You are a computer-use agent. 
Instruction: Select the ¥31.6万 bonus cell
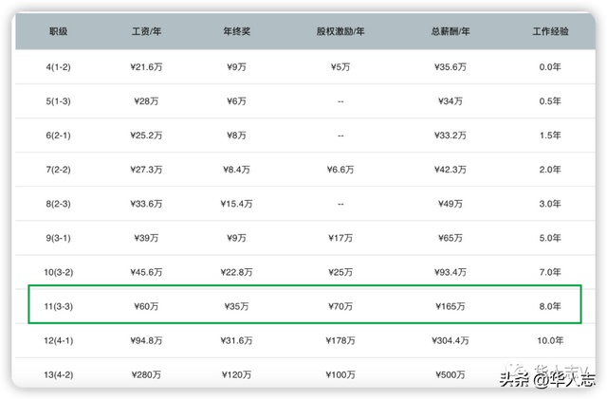(236, 340)
